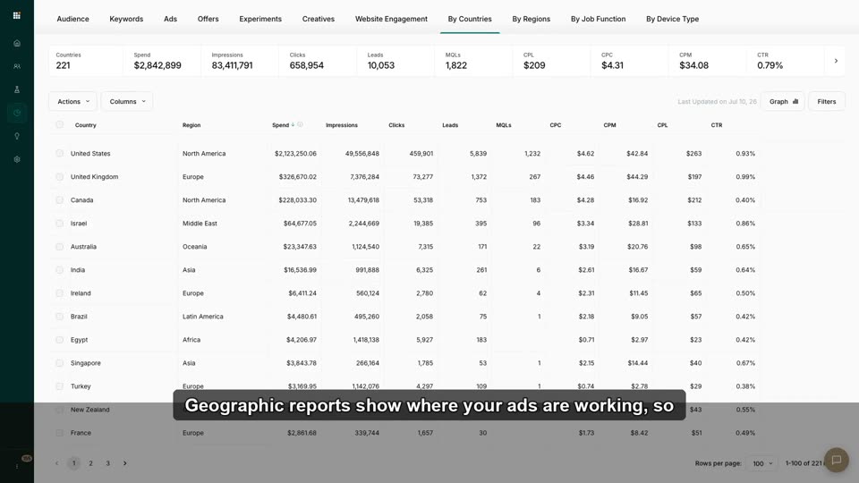The width and height of the screenshot is (859, 483).
Task: Sort by Leads column header
Action: [x=450, y=125]
